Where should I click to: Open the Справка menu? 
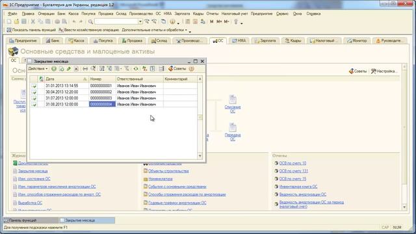click(313, 14)
